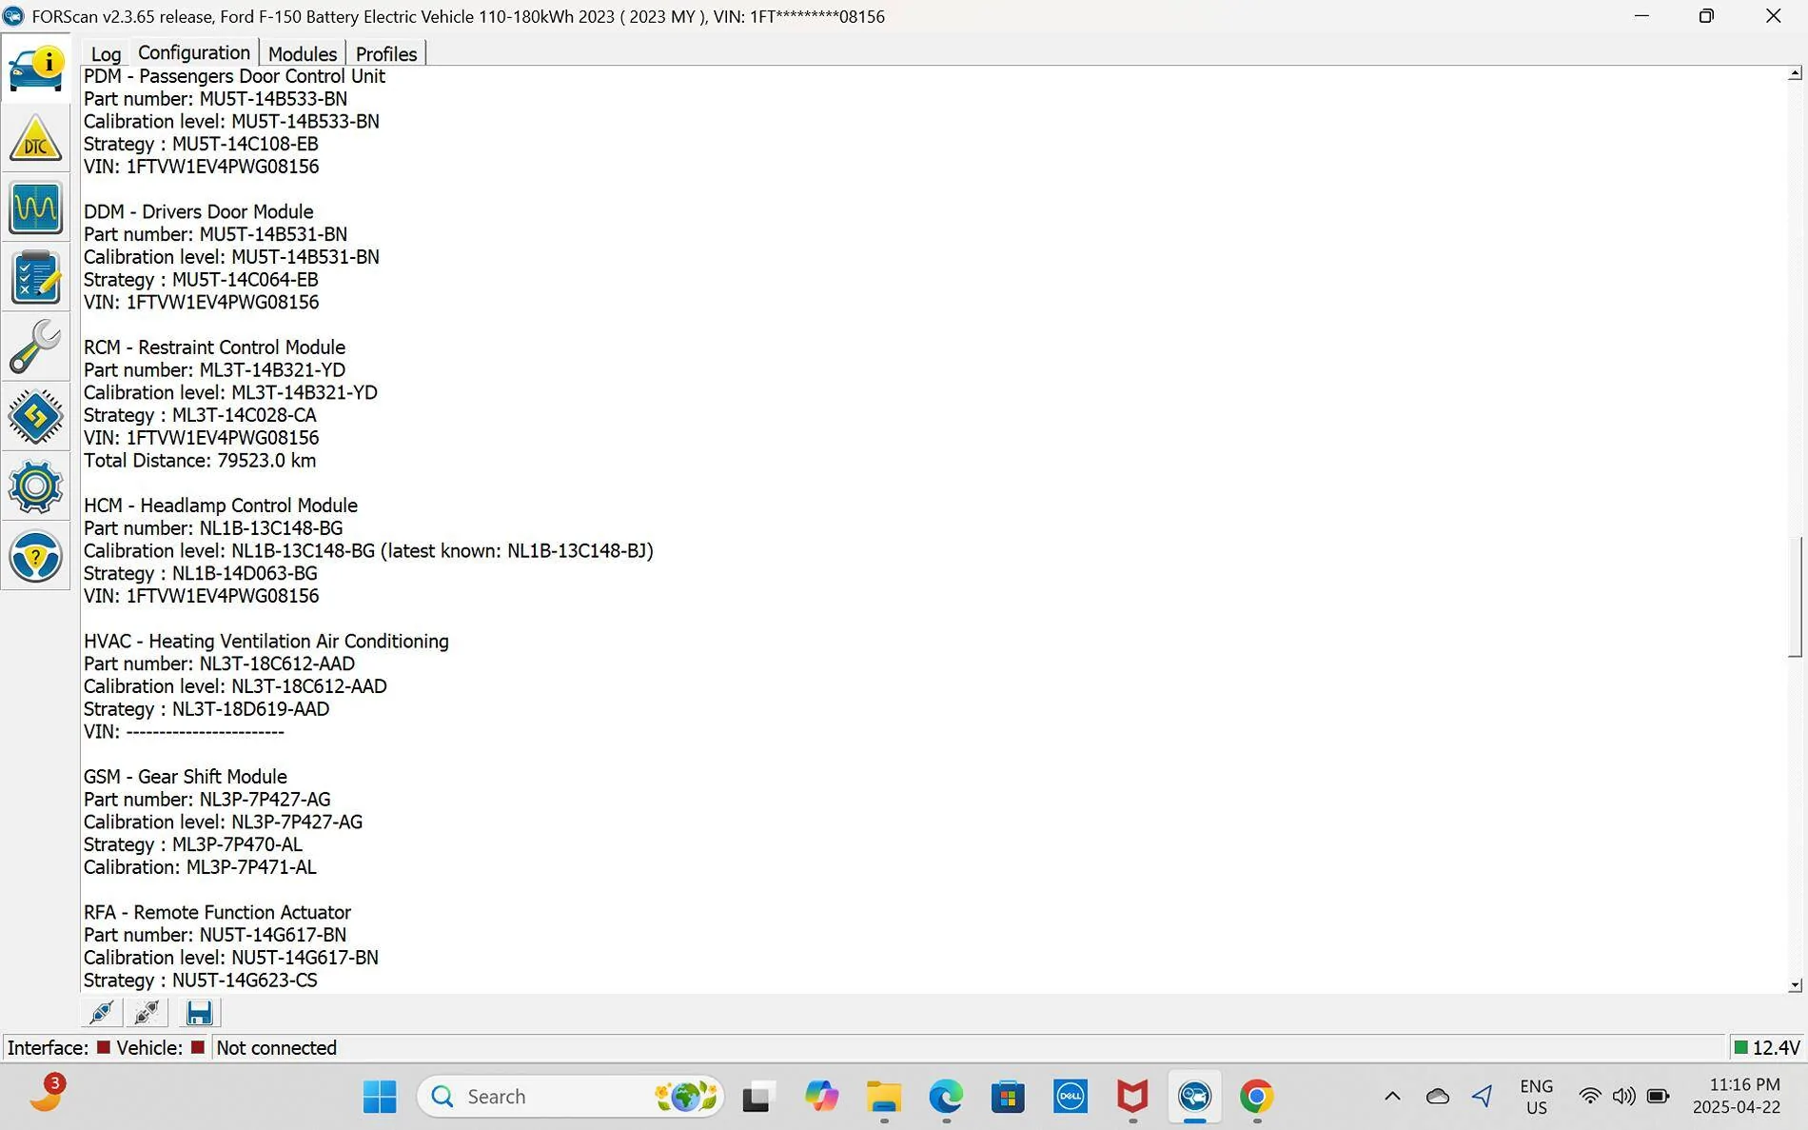Viewport: 1808px width, 1130px height.
Task: Click 'GSM - Gear Shift Module' heading
Action: [x=186, y=777]
